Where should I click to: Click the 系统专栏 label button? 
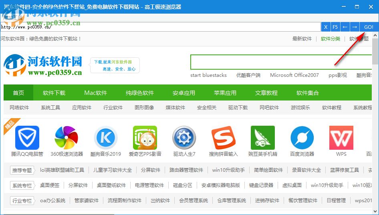coord(22,185)
